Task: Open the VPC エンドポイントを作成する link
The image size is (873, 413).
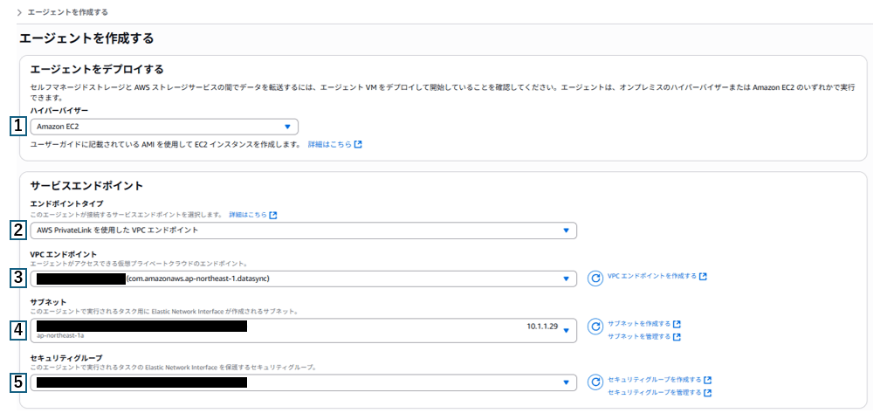Action: (651, 276)
